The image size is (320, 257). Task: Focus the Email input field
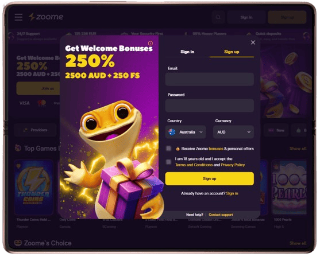tap(210, 79)
